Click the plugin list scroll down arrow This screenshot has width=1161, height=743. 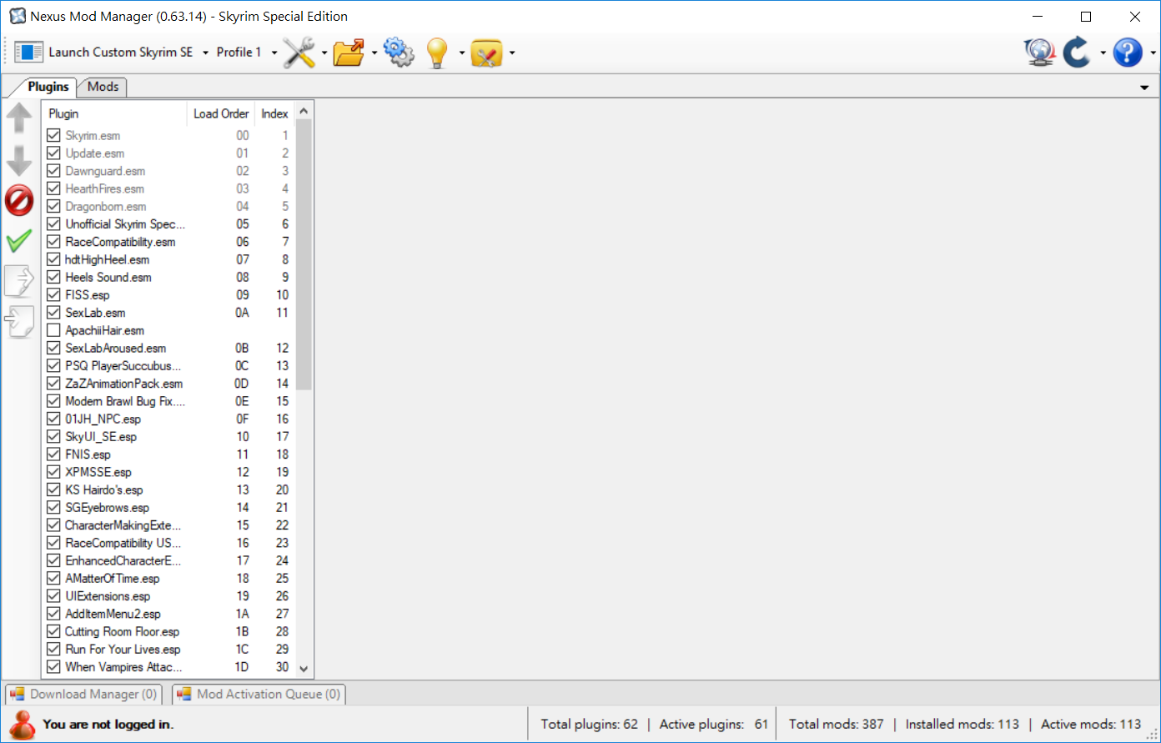(304, 669)
